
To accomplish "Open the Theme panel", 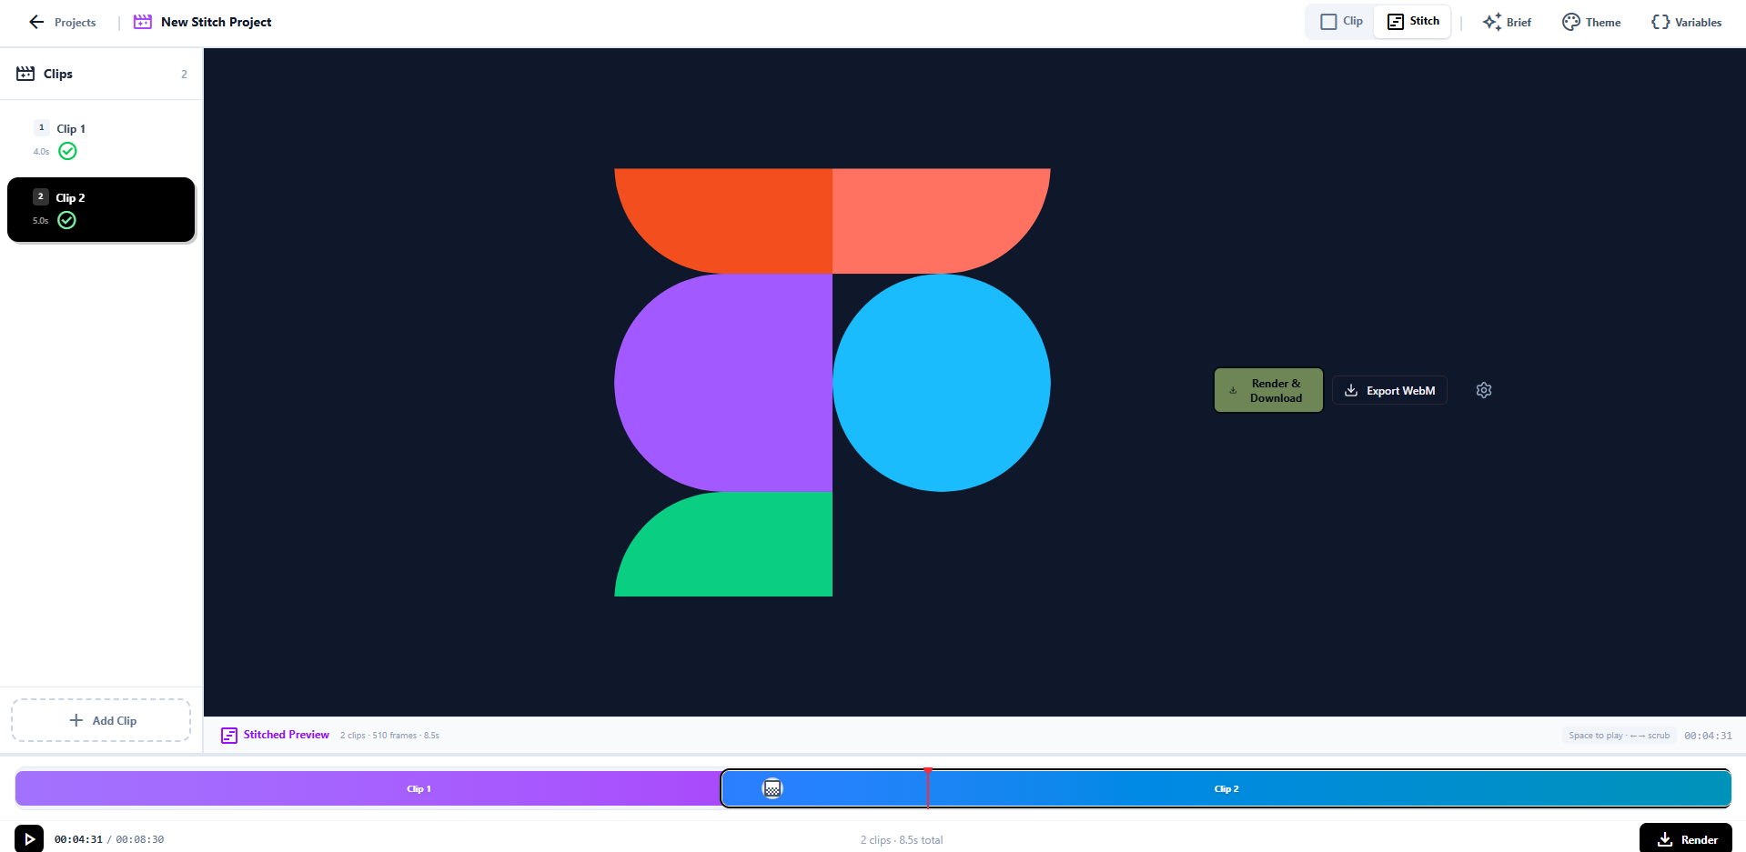I will (x=1591, y=22).
